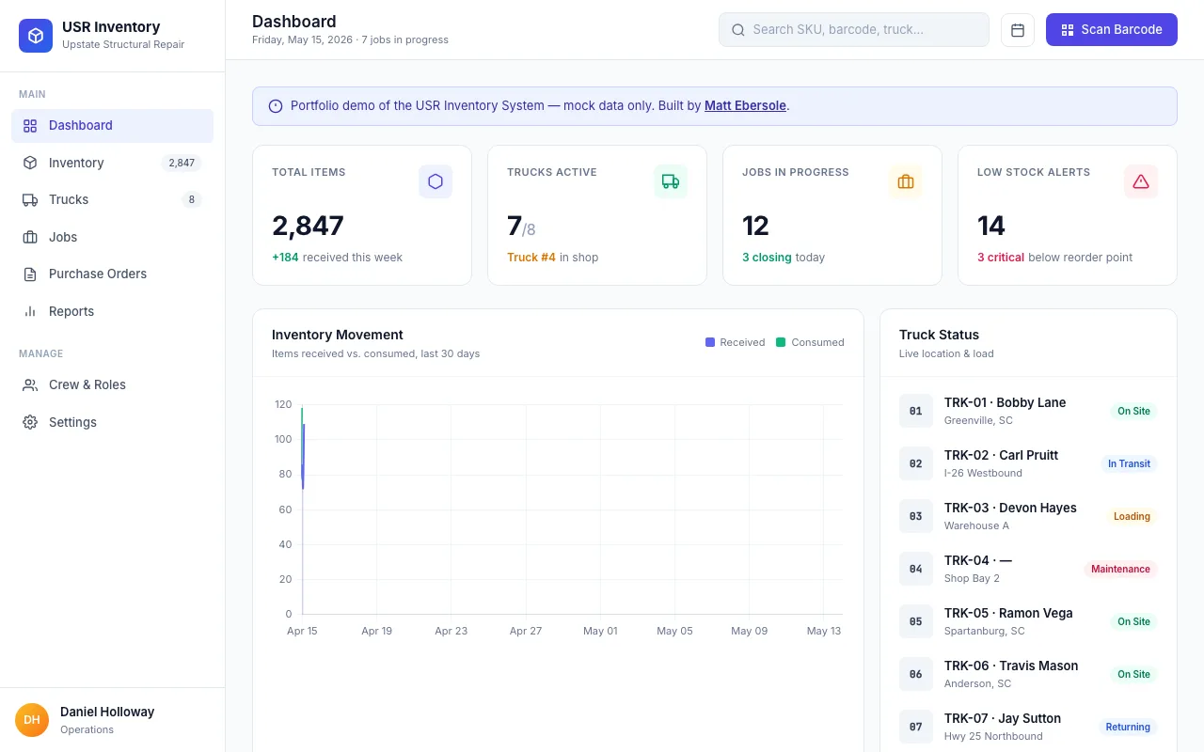This screenshot has height=752, width=1204.
Task: Click the 3 critical below reorder point text
Action: pos(1054,258)
